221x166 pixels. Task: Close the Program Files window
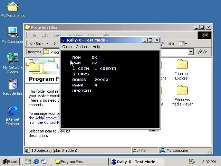209,27
